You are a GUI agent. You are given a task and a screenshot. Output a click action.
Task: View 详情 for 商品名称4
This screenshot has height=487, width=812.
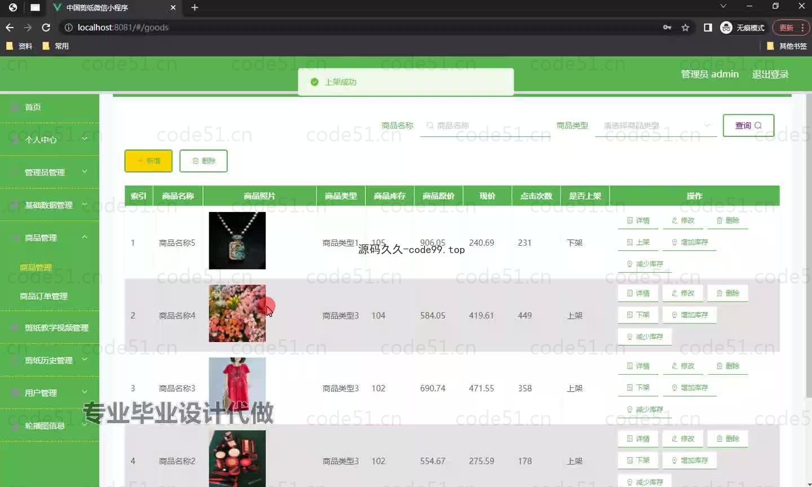pyautogui.click(x=638, y=293)
